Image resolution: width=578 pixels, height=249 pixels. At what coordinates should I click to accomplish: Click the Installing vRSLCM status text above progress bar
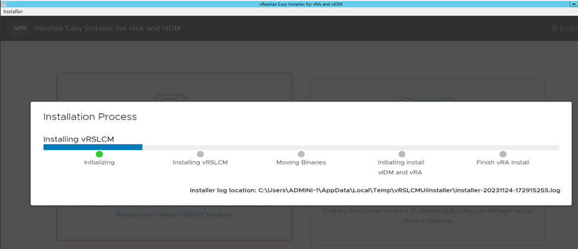(78, 139)
